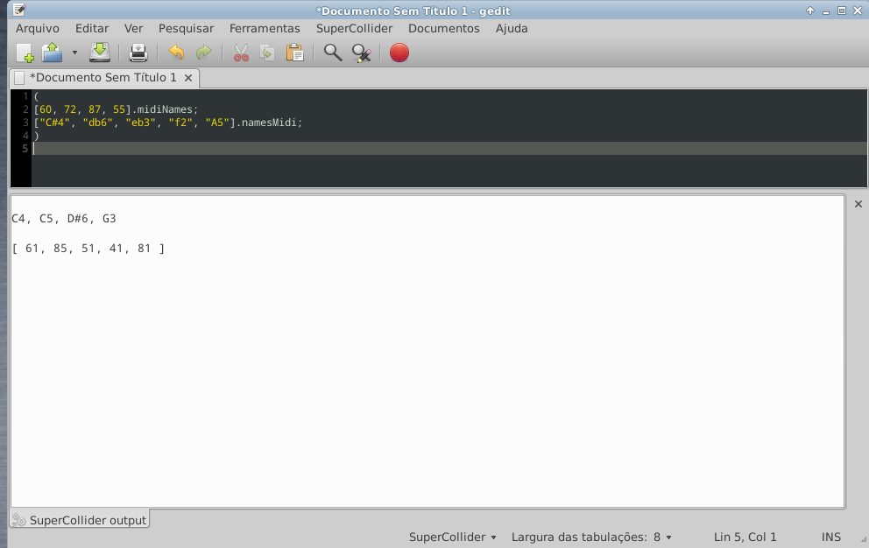Save the document with the toolbar icon
Viewport: 869px width, 548px height.
tap(100, 53)
